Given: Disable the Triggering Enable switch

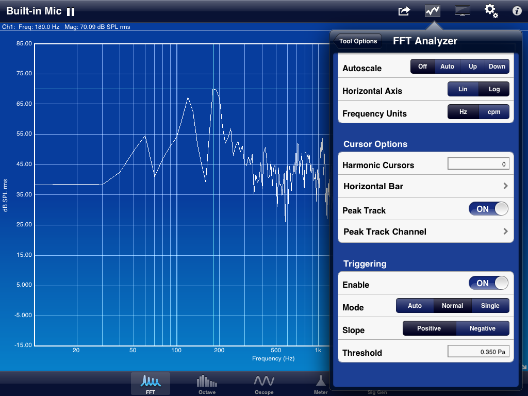Looking at the screenshot, I should click(488, 283).
